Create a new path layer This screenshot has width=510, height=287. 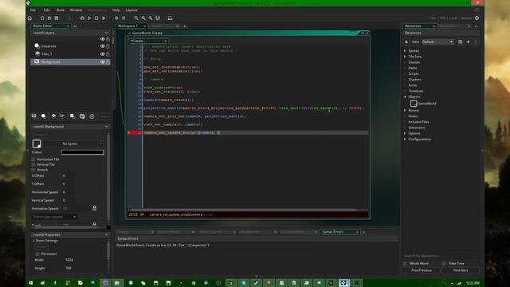62,116
